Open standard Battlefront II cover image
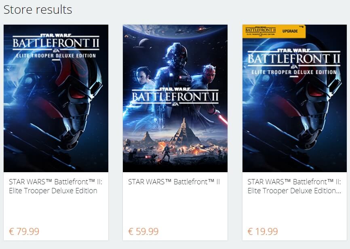 coord(175,98)
